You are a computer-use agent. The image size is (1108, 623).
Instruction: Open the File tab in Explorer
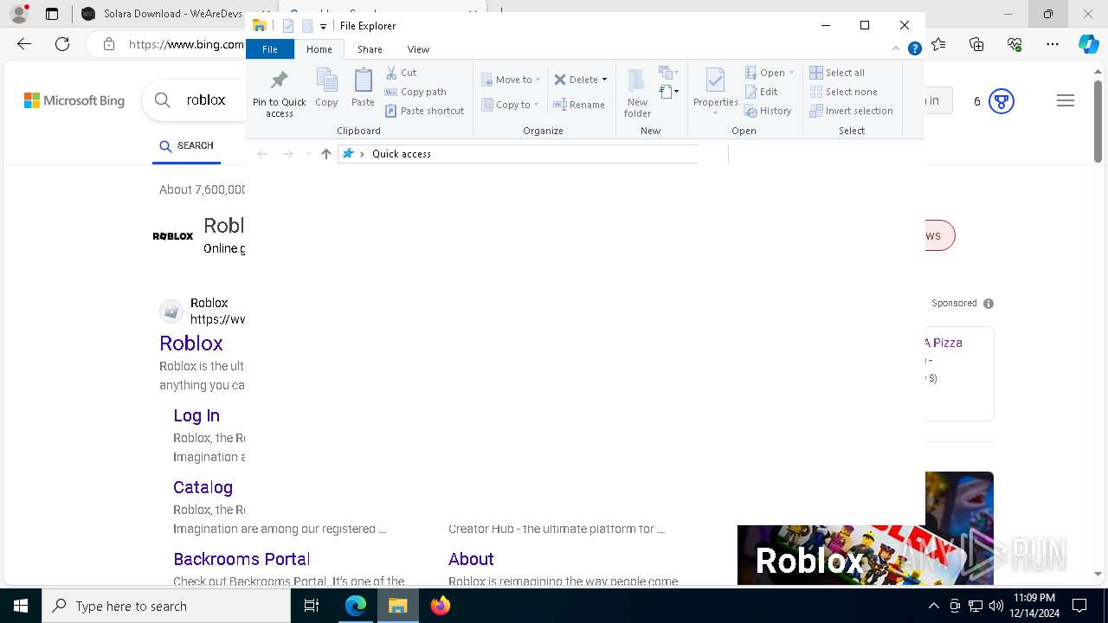pos(270,49)
